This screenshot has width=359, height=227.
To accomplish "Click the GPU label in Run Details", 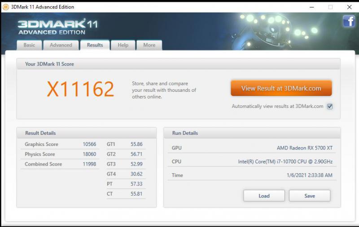I will [x=176, y=148].
